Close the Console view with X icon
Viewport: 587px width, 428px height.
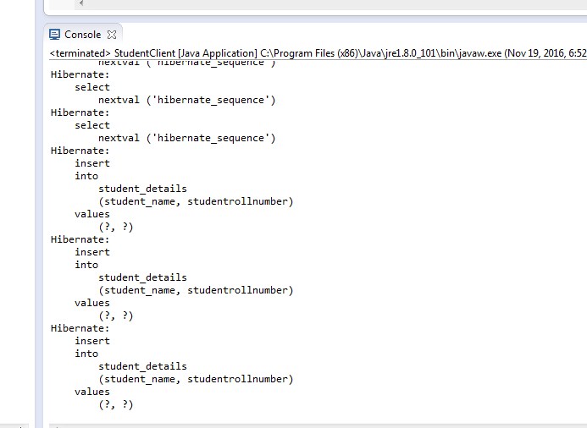tap(112, 35)
